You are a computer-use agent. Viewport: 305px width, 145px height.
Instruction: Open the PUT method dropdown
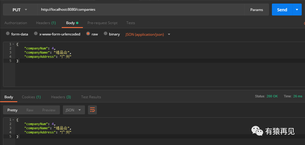click(20, 10)
